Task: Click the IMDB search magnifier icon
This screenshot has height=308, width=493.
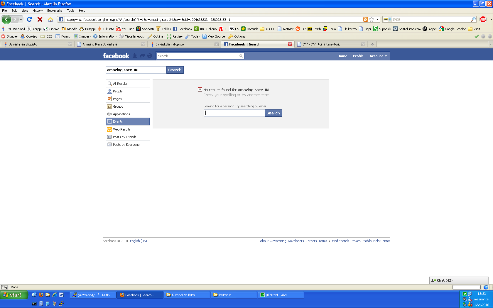Action: click(x=473, y=19)
